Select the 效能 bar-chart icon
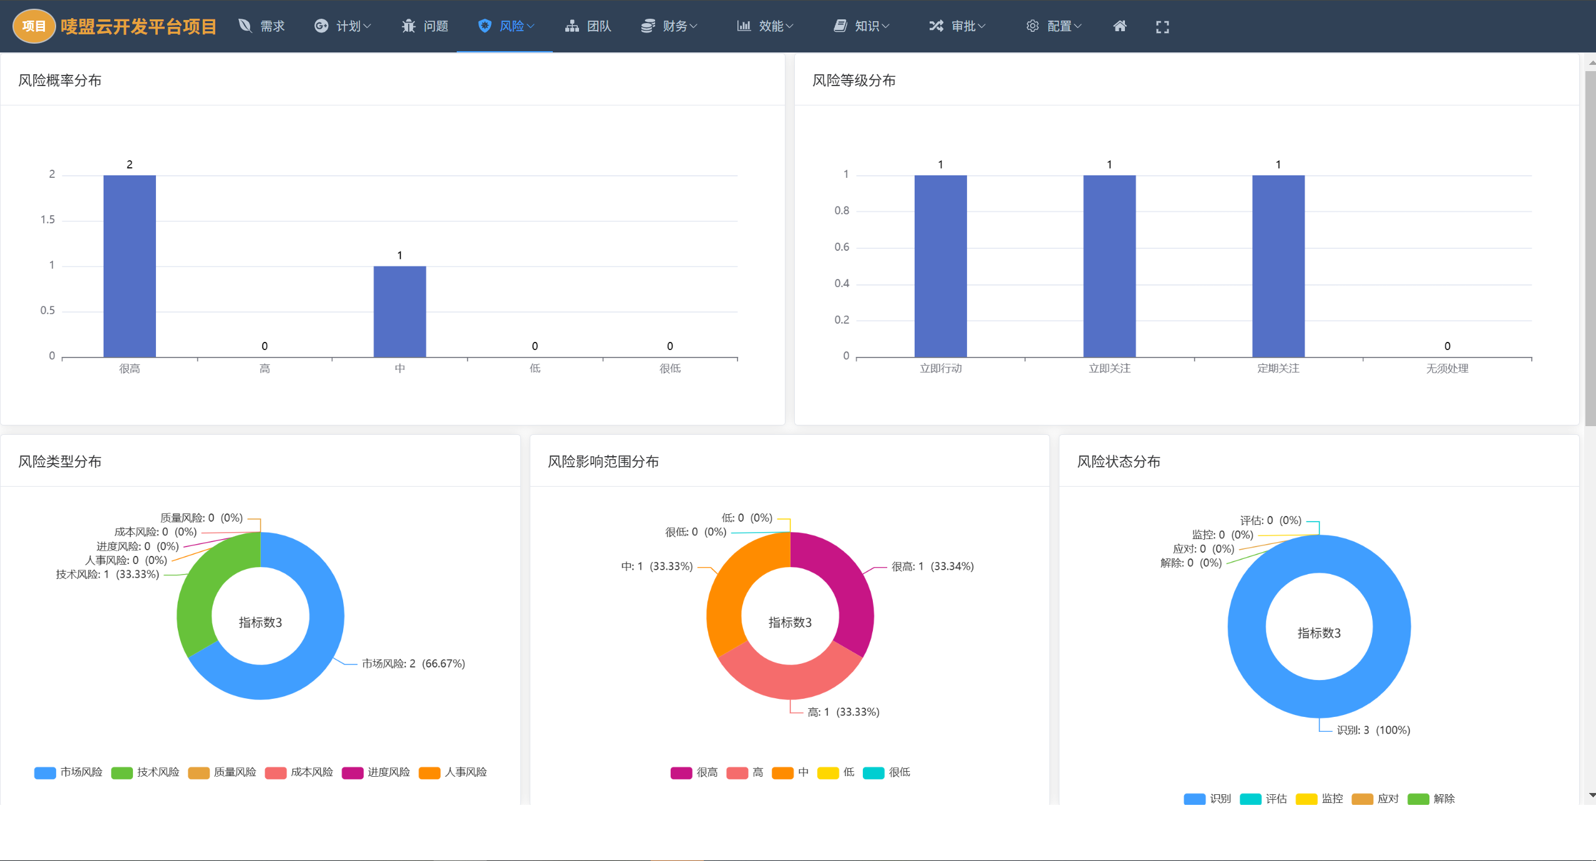This screenshot has width=1596, height=861. [x=742, y=26]
